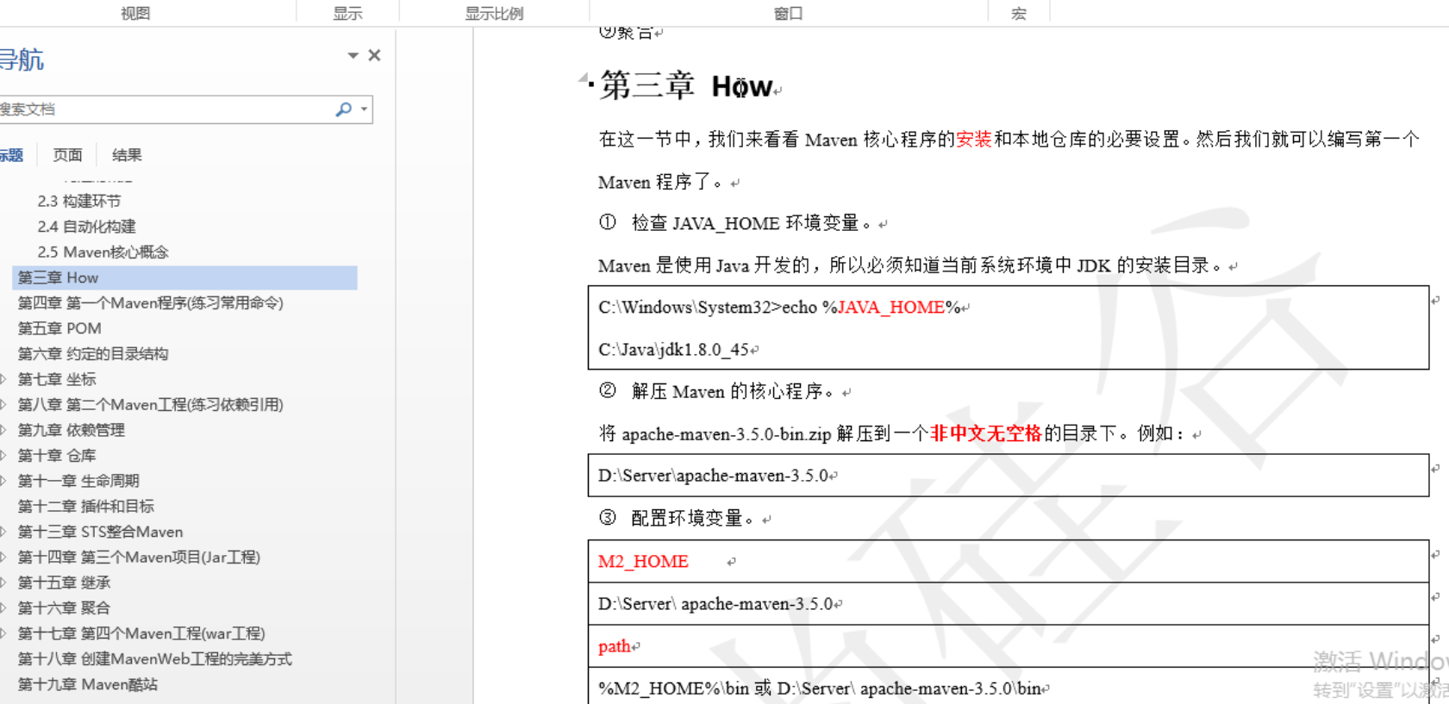Go to 第十七章 第四个Maven工程 heading
This screenshot has width=1449, height=704.
141,633
